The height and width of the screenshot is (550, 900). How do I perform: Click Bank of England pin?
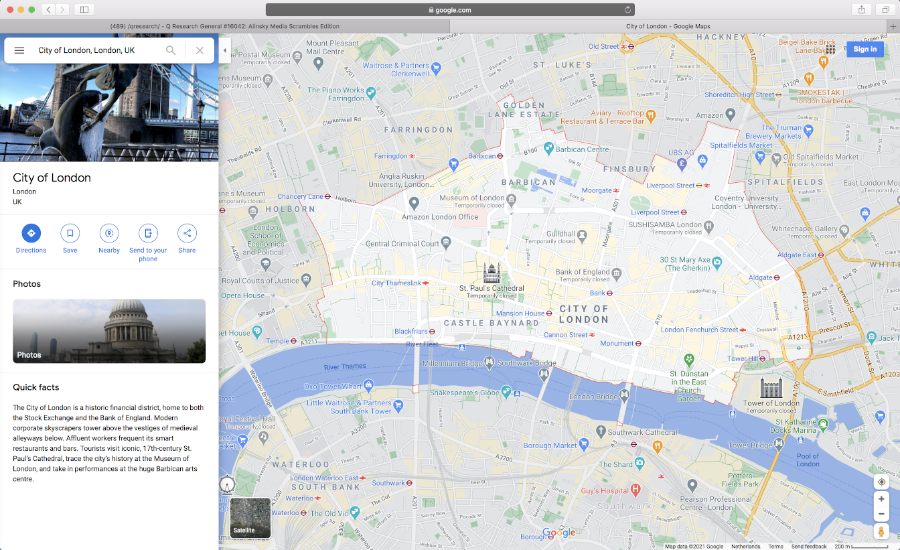617,273
